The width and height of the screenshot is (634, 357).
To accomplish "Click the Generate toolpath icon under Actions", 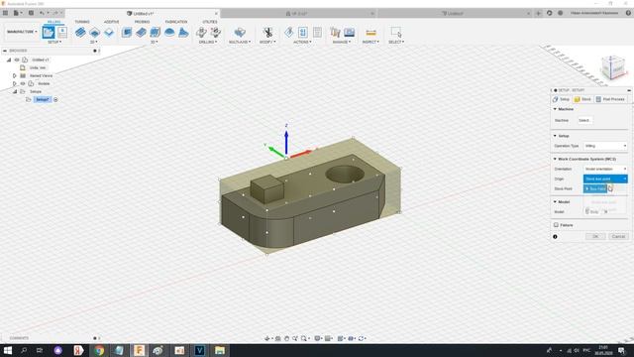I will pyautogui.click(x=288, y=33).
